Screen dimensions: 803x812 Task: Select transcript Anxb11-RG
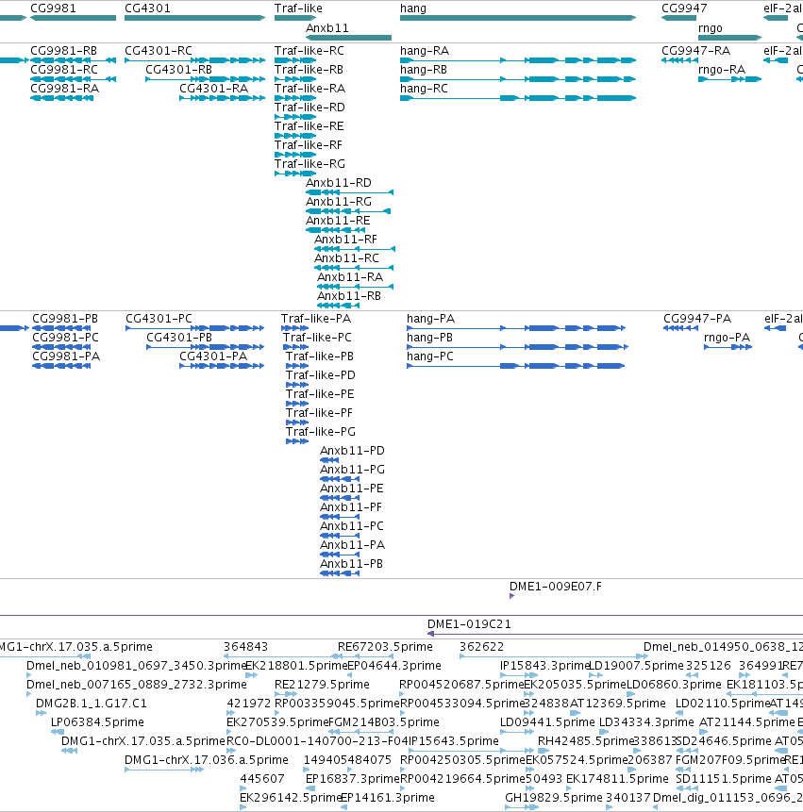[x=348, y=211]
